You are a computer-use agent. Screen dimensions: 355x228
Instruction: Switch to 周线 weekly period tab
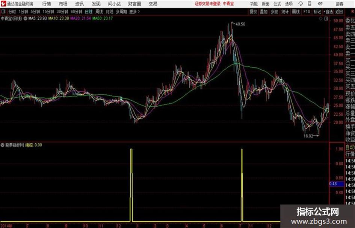coord(99,12)
